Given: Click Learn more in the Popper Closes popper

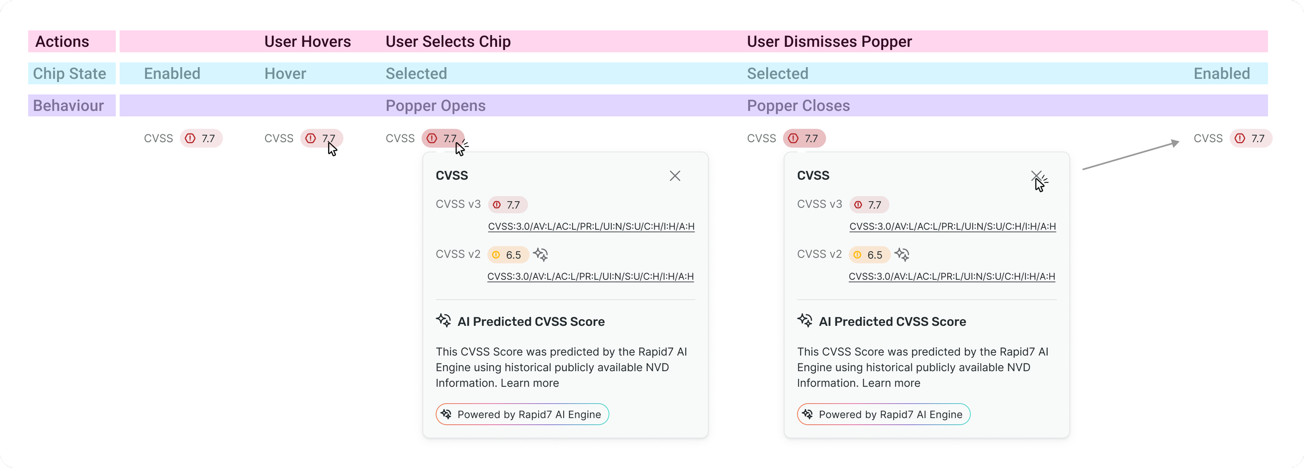Looking at the screenshot, I should [891, 383].
